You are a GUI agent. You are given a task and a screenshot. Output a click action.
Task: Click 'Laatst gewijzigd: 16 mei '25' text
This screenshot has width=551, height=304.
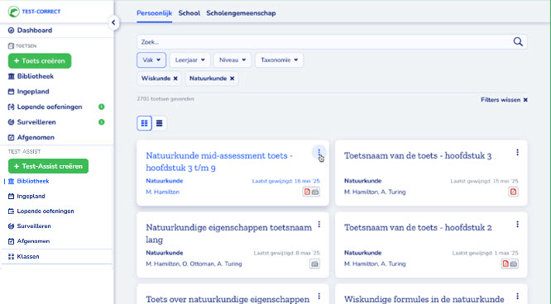286,181
